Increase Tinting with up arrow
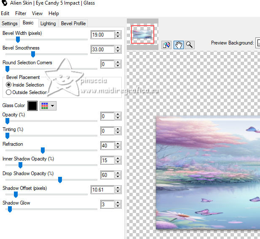This screenshot has height=239, width=260. (x=118, y=129)
